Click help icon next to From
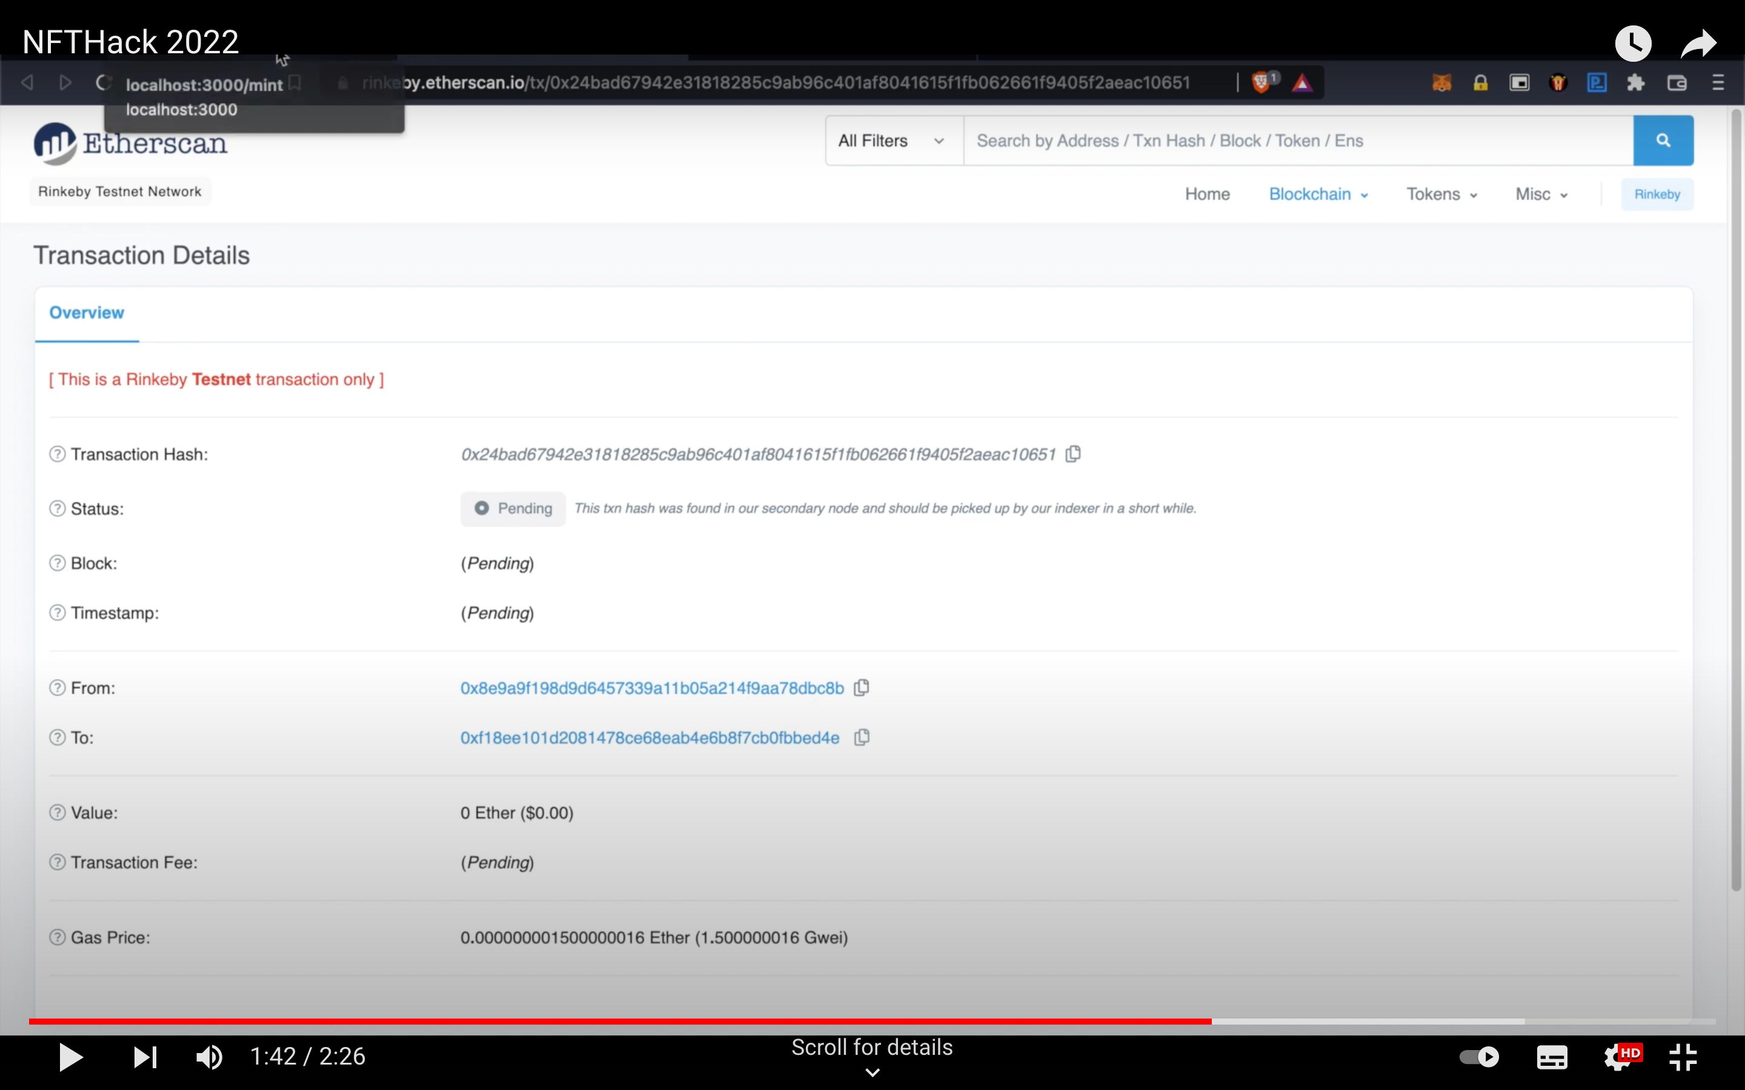 pos(57,688)
